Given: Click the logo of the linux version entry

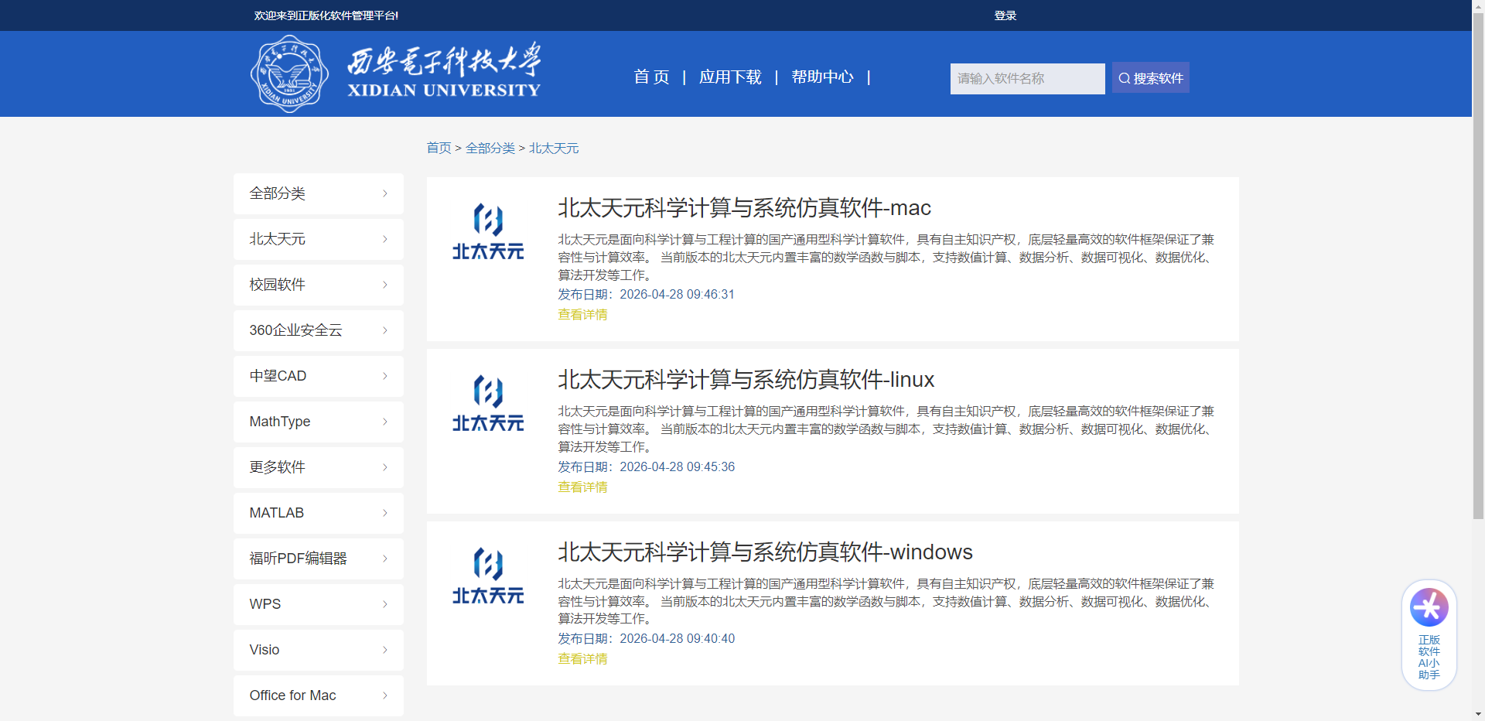Looking at the screenshot, I should point(488,403).
